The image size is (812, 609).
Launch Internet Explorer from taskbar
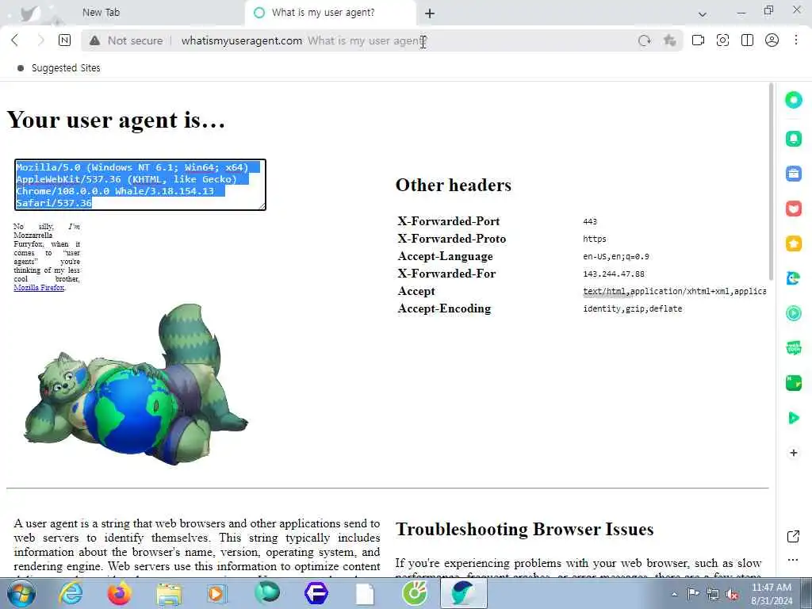tap(71, 593)
